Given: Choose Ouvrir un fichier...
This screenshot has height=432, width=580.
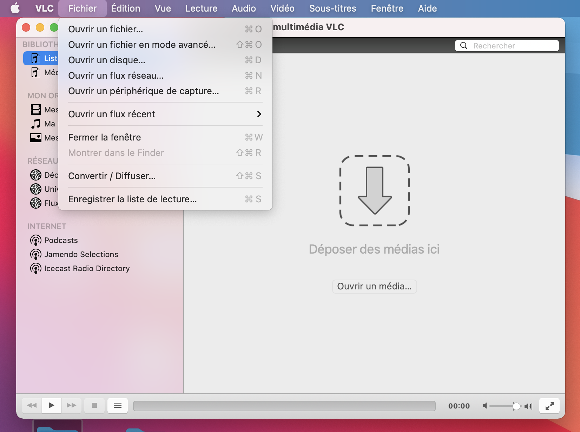Looking at the screenshot, I should pos(165,29).
